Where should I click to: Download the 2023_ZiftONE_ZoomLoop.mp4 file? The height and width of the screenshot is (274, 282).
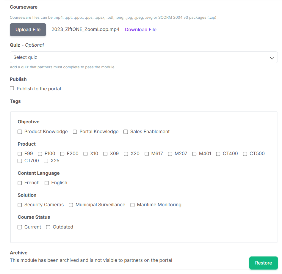click(141, 30)
